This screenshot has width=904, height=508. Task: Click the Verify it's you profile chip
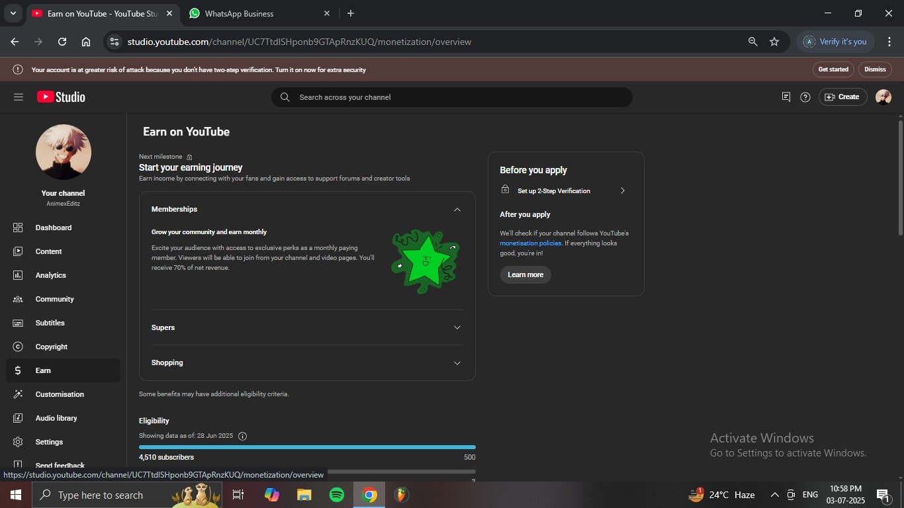point(835,42)
